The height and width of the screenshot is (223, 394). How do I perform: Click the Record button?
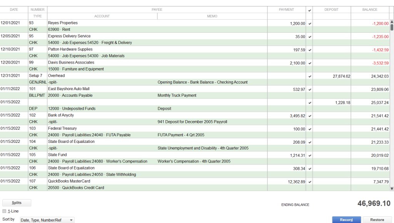pos(346,220)
